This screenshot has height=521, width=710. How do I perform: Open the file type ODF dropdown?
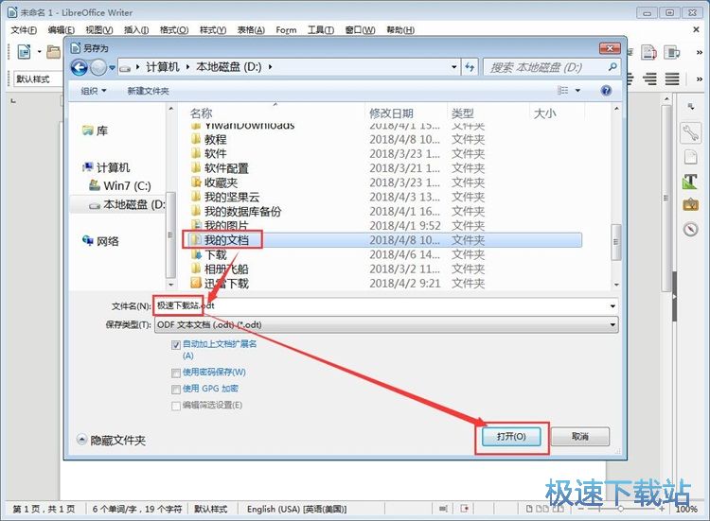[x=386, y=324]
